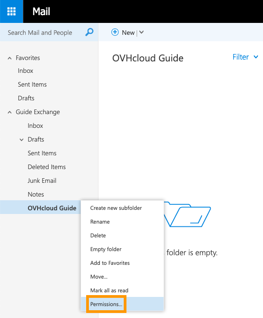Open Permissions... from the context menu

122,304
